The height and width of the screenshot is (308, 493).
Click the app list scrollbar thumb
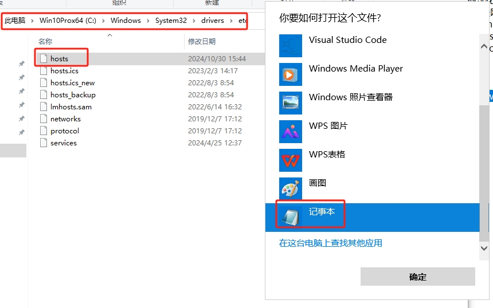(x=484, y=173)
